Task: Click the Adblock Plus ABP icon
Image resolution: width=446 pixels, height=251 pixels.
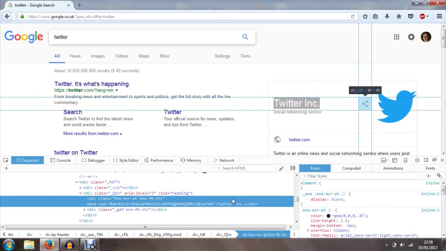Action: (422, 16)
